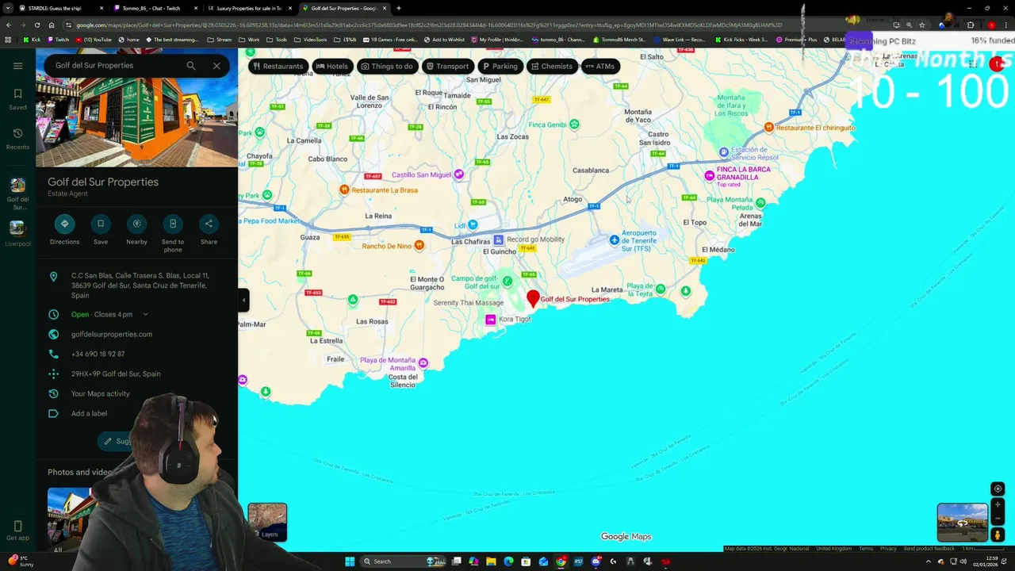The image size is (1015, 571).
Task: Click the phone number +34 690 18 92 87
Action: (98, 354)
